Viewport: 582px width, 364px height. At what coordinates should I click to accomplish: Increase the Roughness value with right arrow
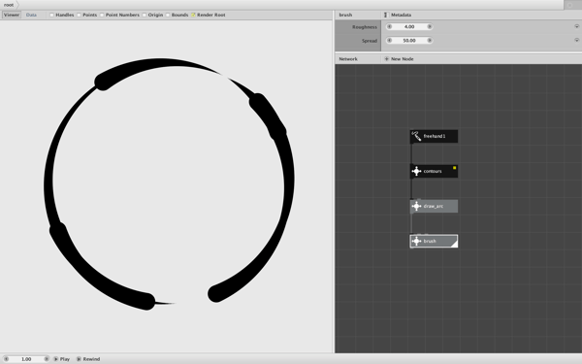pyautogui.click(x=430, y=27)
